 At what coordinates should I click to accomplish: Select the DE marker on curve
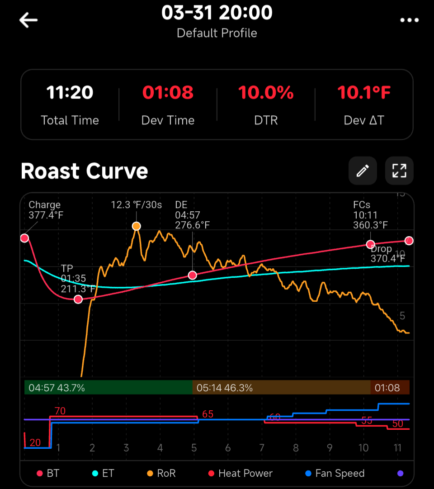193,275
